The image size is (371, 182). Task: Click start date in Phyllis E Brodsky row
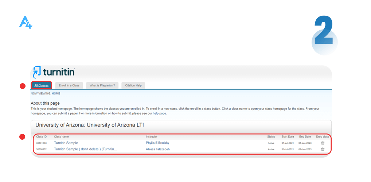tap(288, 143)
